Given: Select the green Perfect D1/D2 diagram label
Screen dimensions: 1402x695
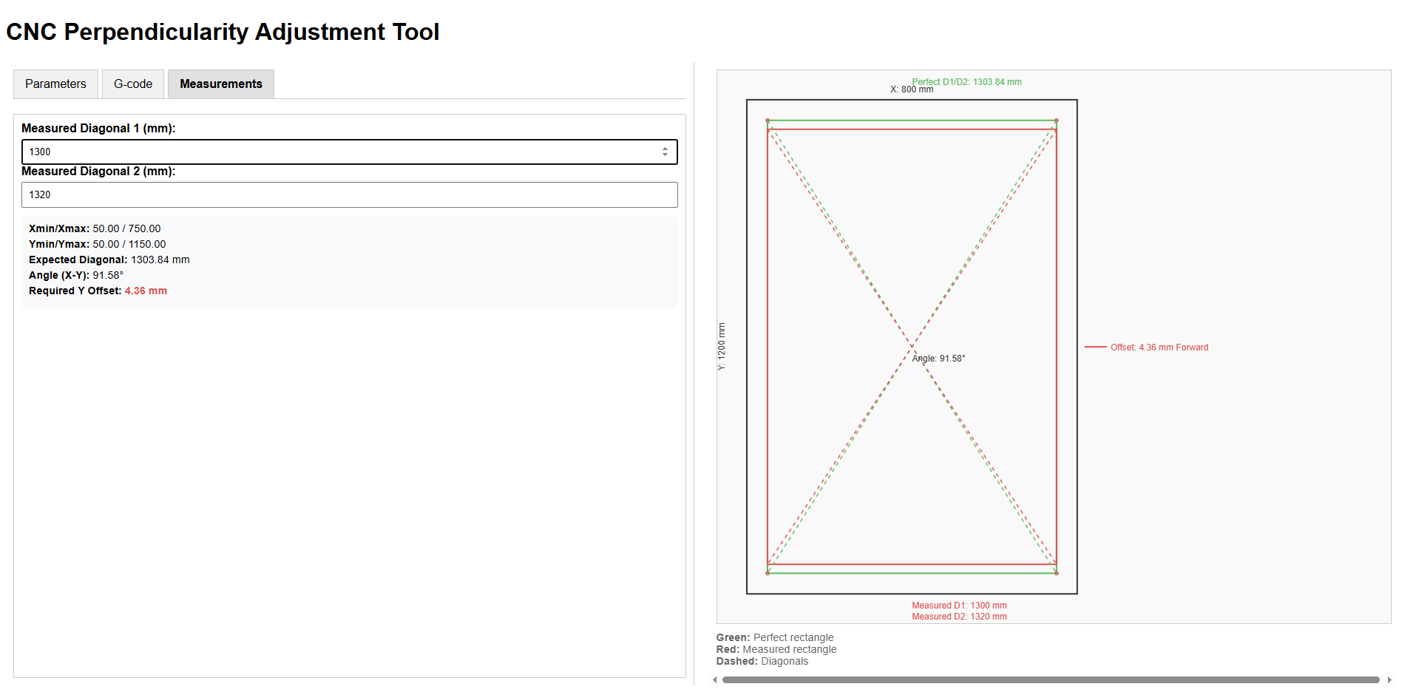Looking at the screenshot, I should [x=966, y=82].
